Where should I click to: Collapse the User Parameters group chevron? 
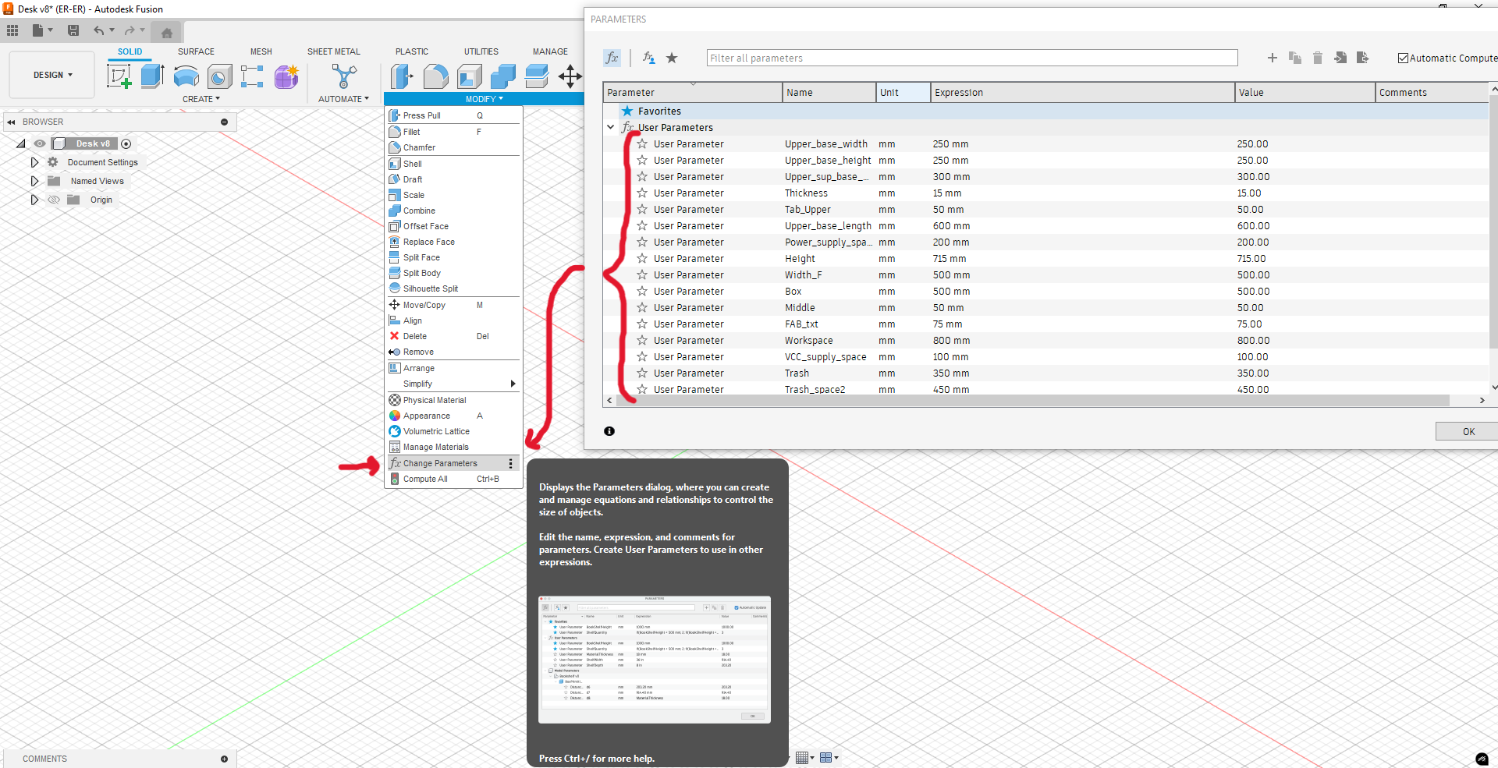pyautogui.click(x=610, y=127)
